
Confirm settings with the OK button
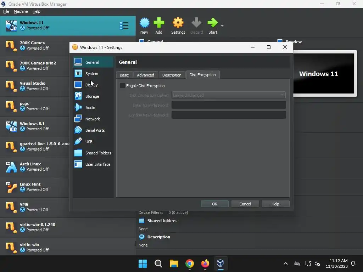(214, 204)
